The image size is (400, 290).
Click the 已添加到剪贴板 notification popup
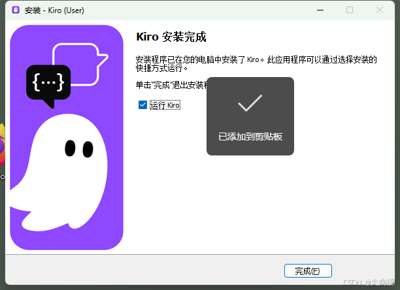click(250, 116)
